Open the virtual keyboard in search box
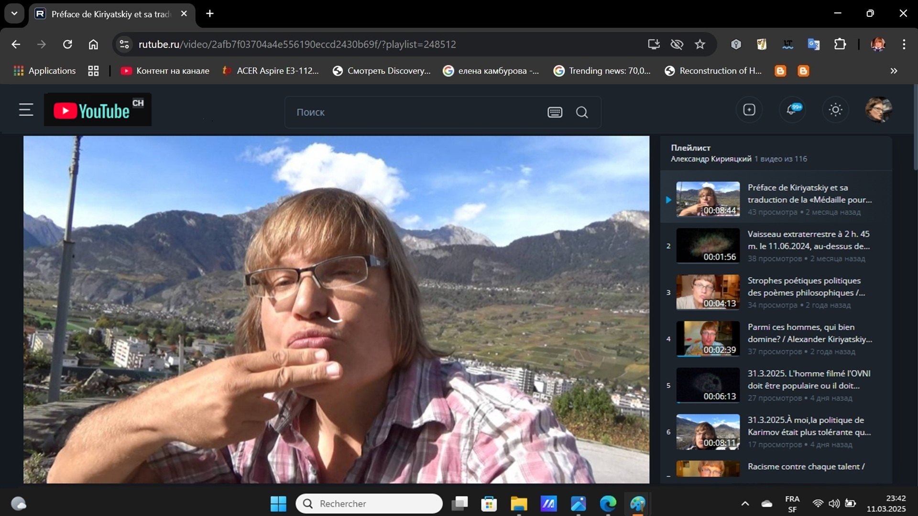Image resolution: width=918 pixels, height=516 pixels. [555, 112]
